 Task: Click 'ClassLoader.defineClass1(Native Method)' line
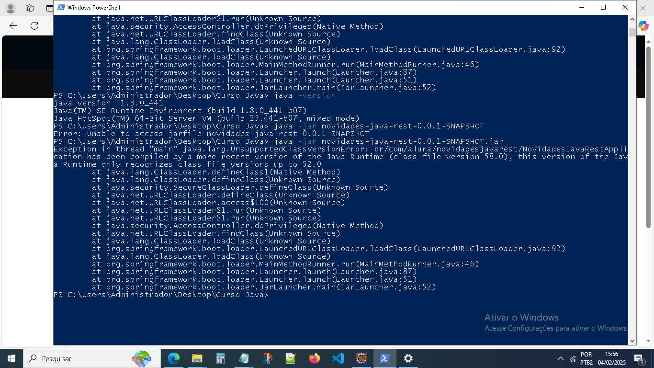[216, 172]
